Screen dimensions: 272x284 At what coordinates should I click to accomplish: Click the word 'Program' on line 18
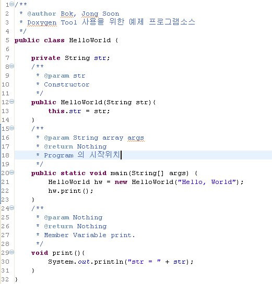pyautogui.click(x=59, y=155)
